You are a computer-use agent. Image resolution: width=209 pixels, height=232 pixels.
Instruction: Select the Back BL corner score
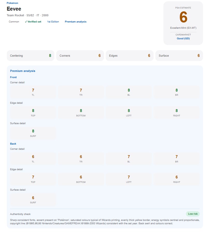pyautogui.click(x=129, y=159)
